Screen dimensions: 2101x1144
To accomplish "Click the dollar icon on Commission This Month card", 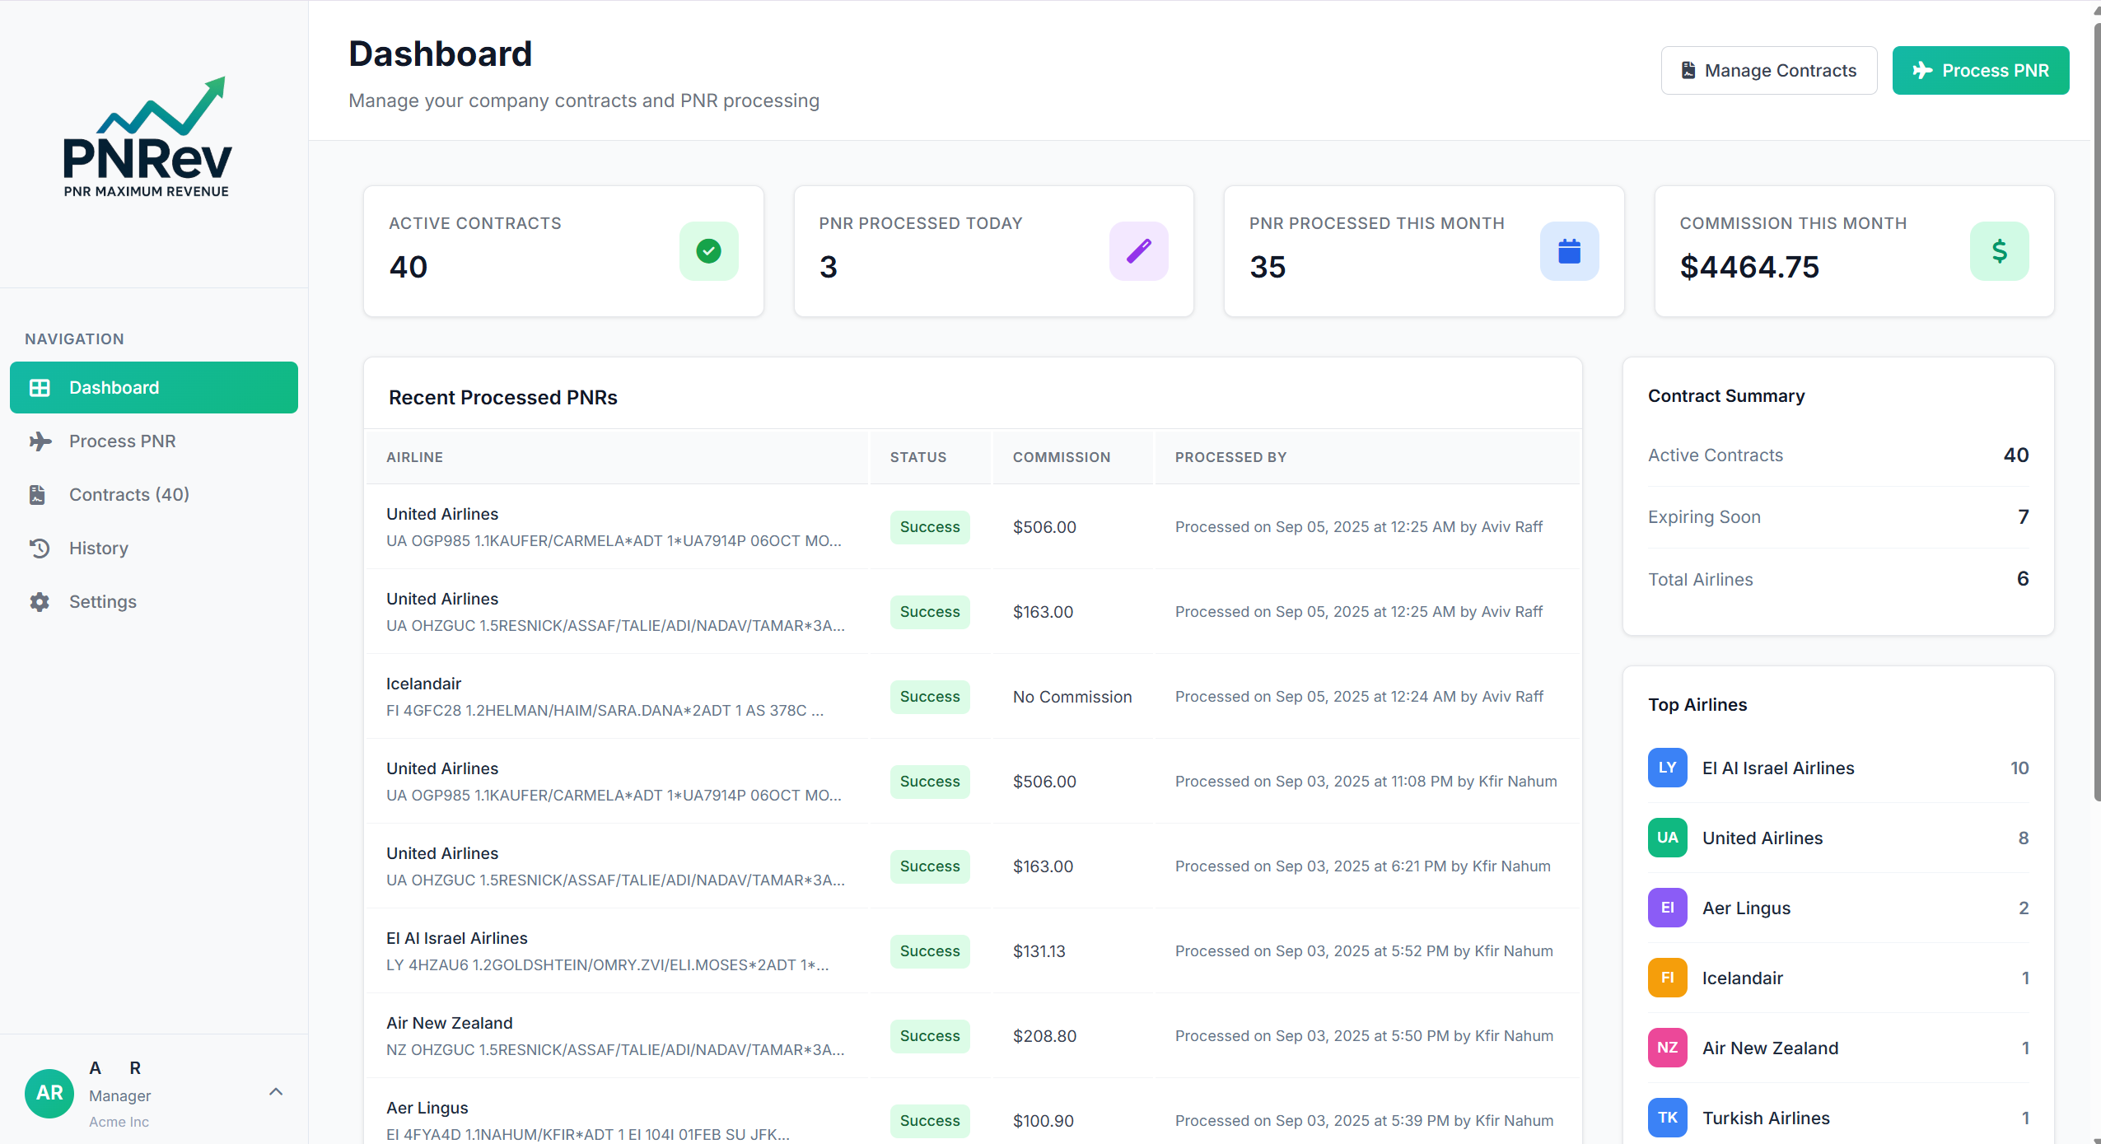I will click(1999, 250).
